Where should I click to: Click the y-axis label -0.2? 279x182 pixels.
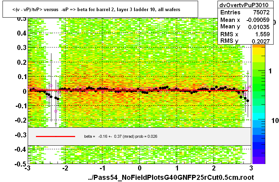(x=20, y=120)
